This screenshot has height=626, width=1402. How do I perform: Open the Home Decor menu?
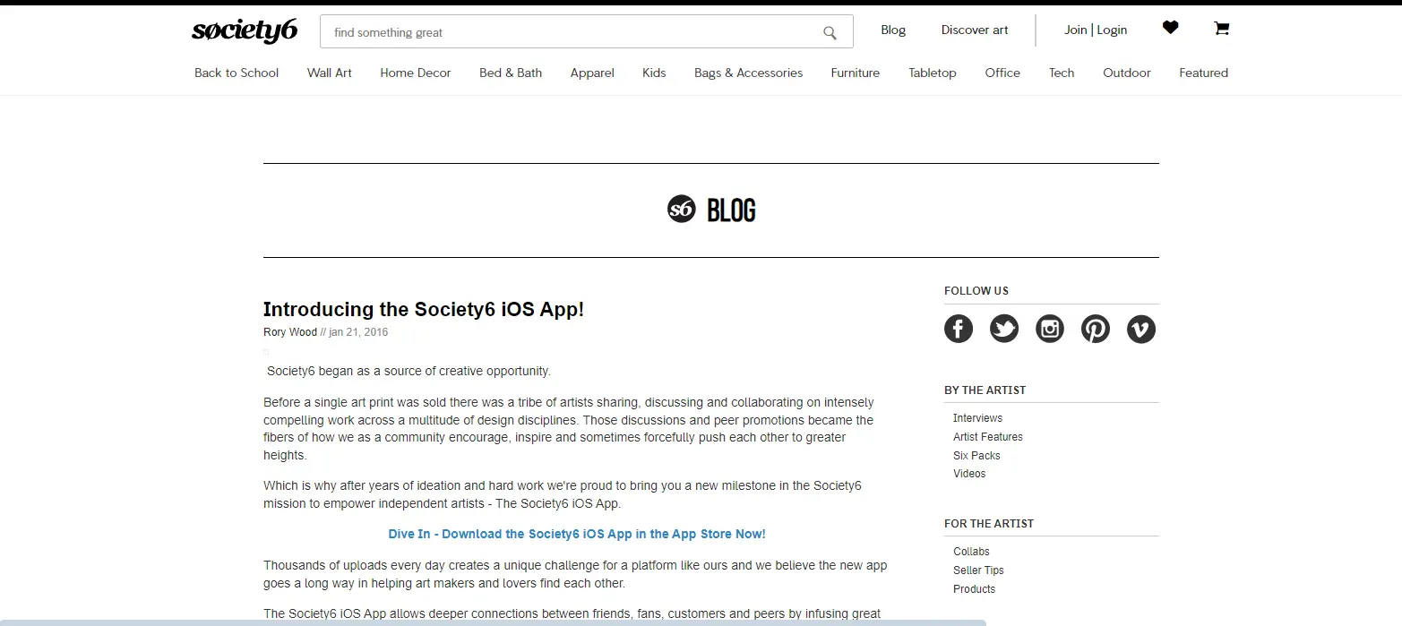(416, 73)
